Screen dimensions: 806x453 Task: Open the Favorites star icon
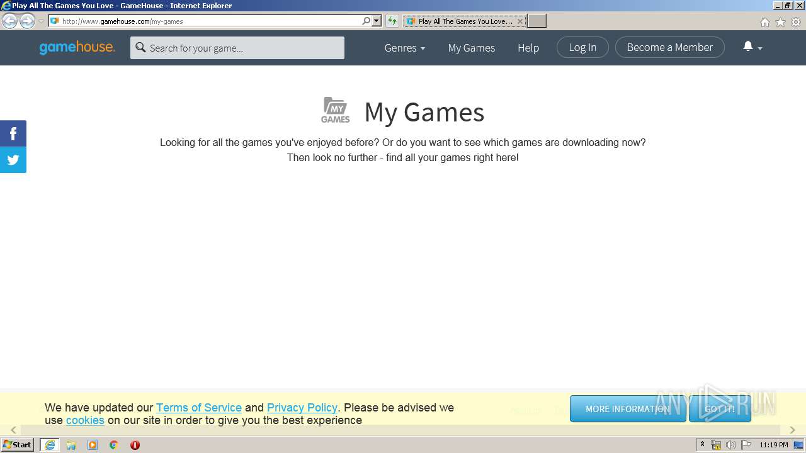pos(780,22)
